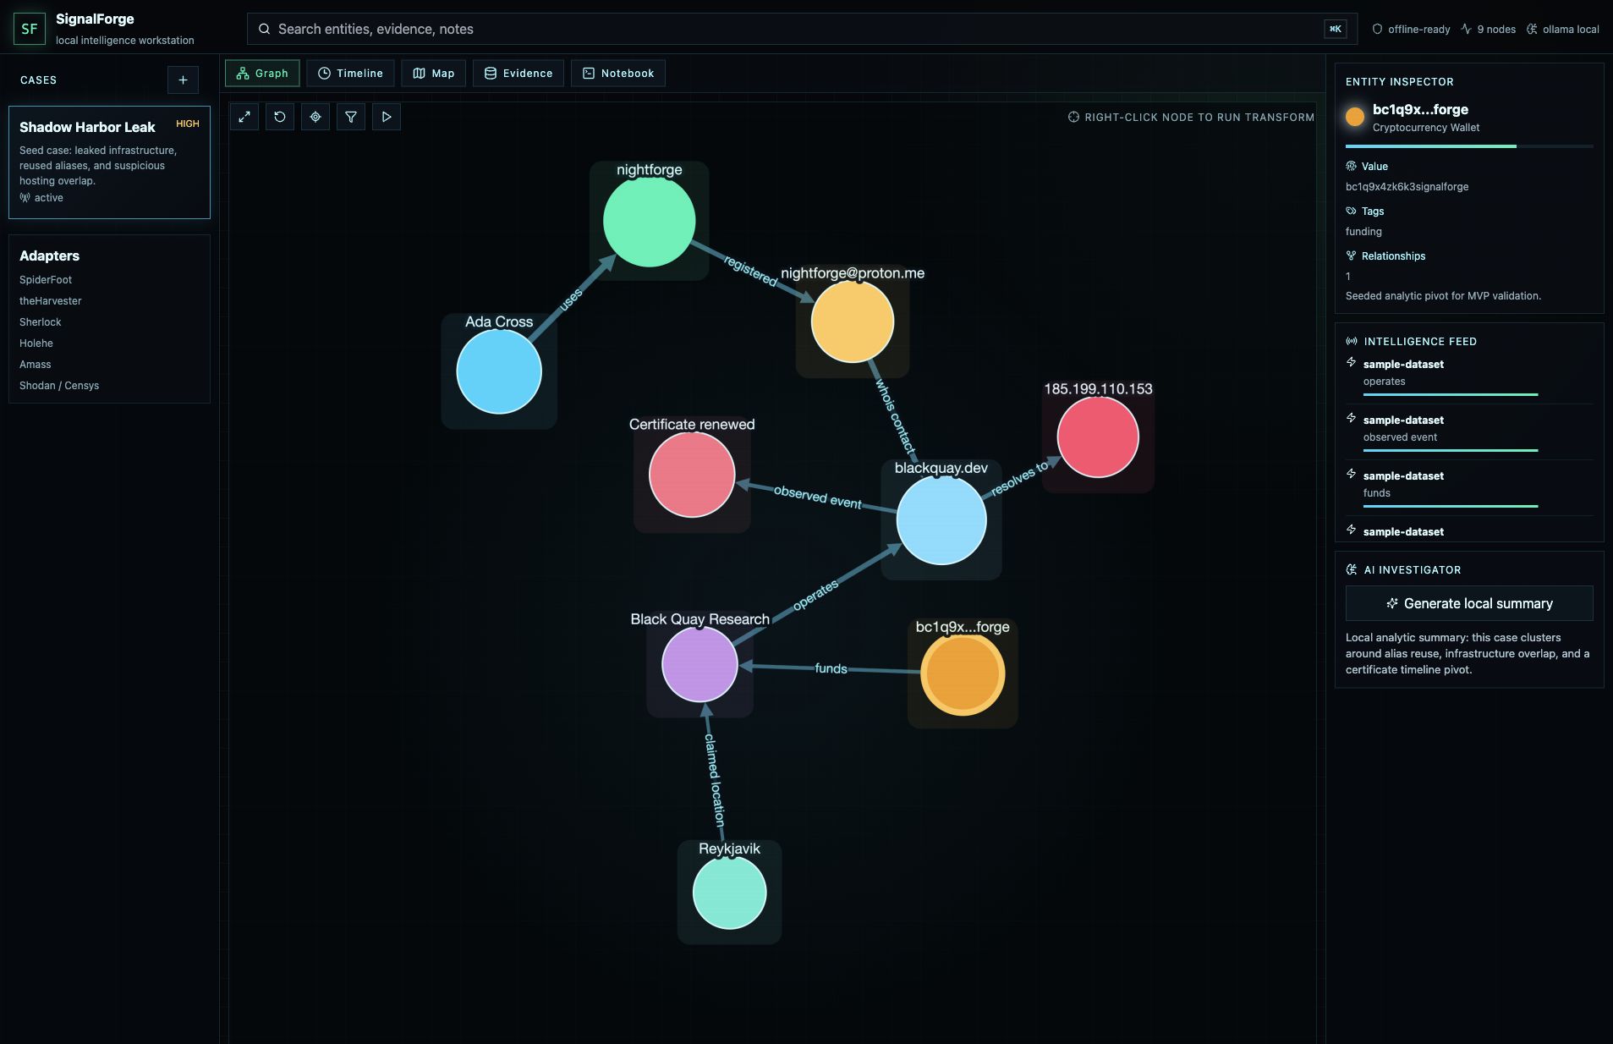Select the SpiderFoot adapter
This screenshot has width=1613, height=1044.
46,280
